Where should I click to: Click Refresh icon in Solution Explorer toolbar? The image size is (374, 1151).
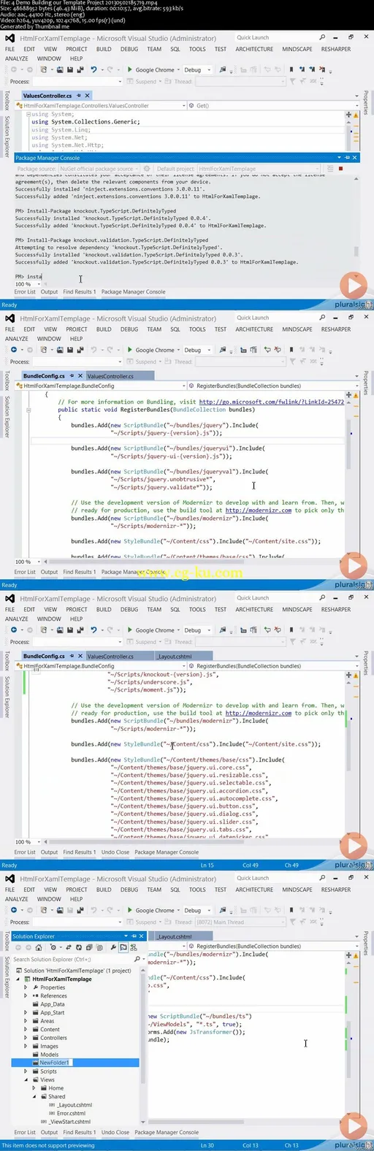tap(79, 947)
